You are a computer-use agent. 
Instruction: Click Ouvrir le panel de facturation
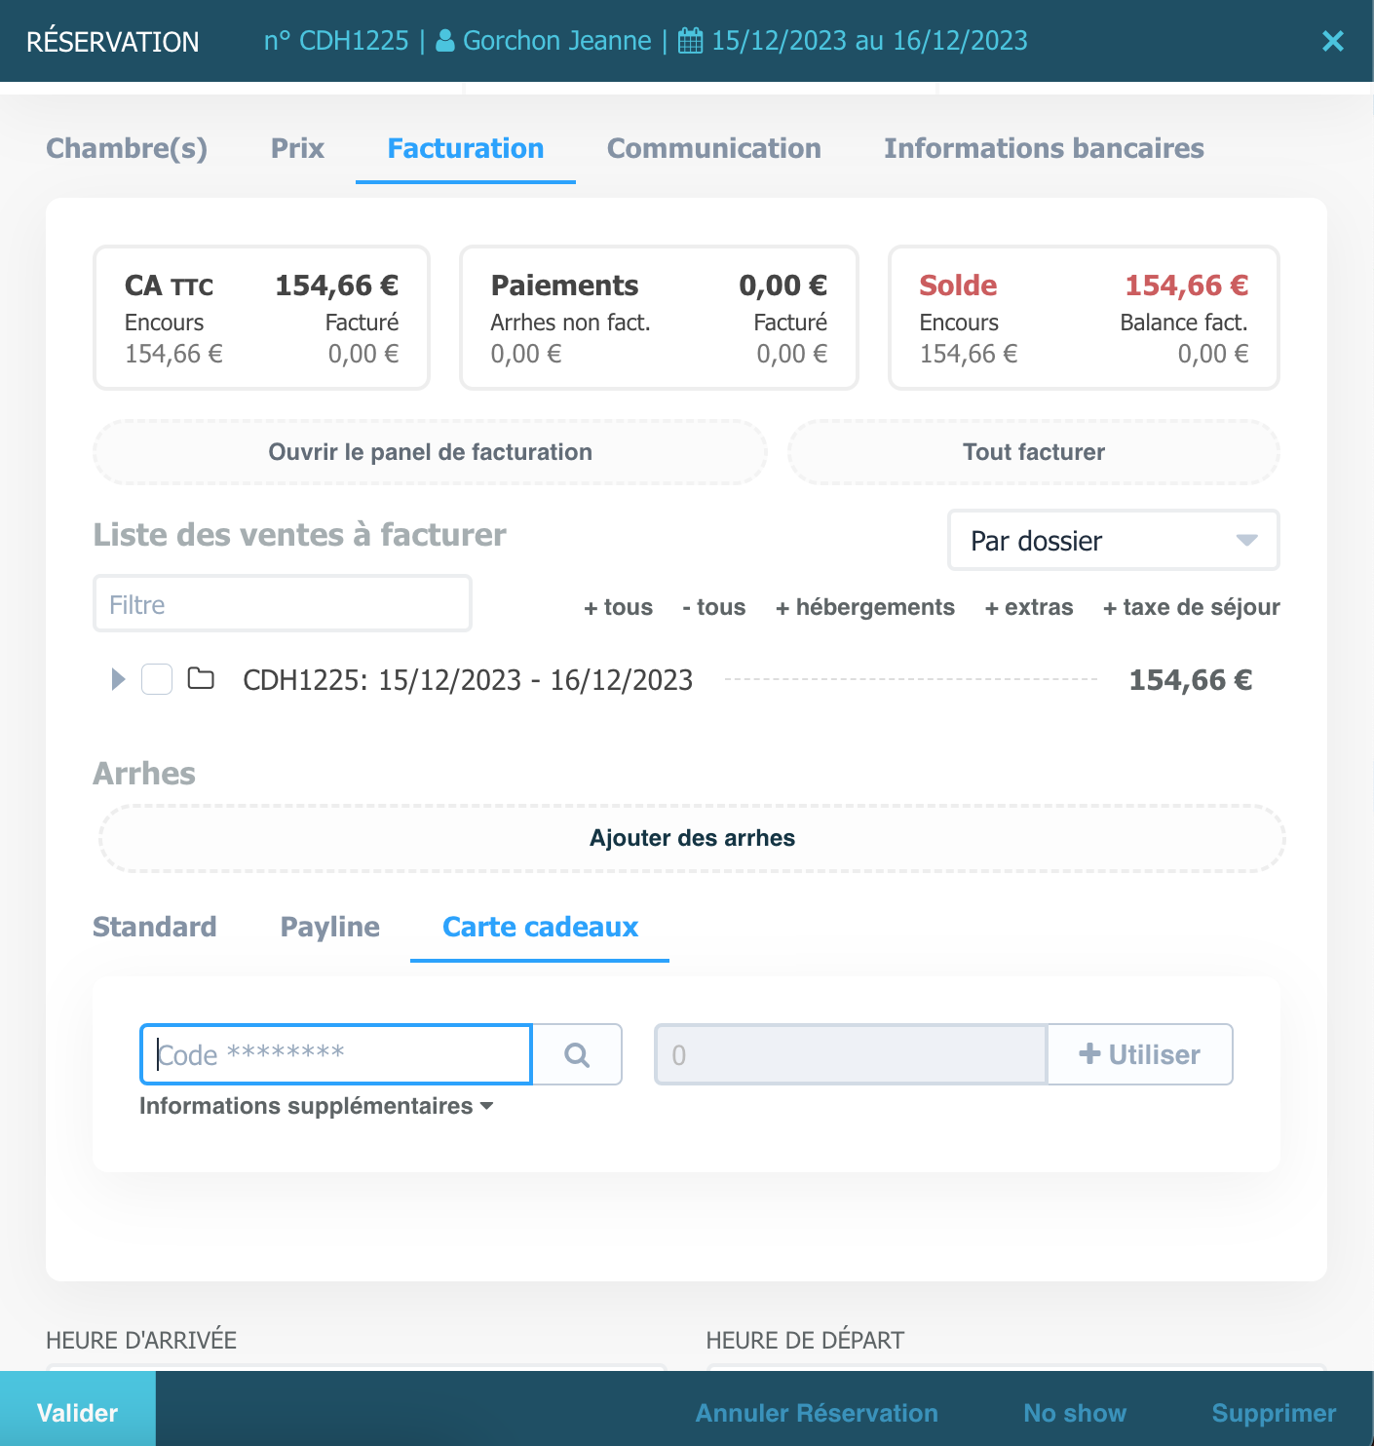point(430,452)
